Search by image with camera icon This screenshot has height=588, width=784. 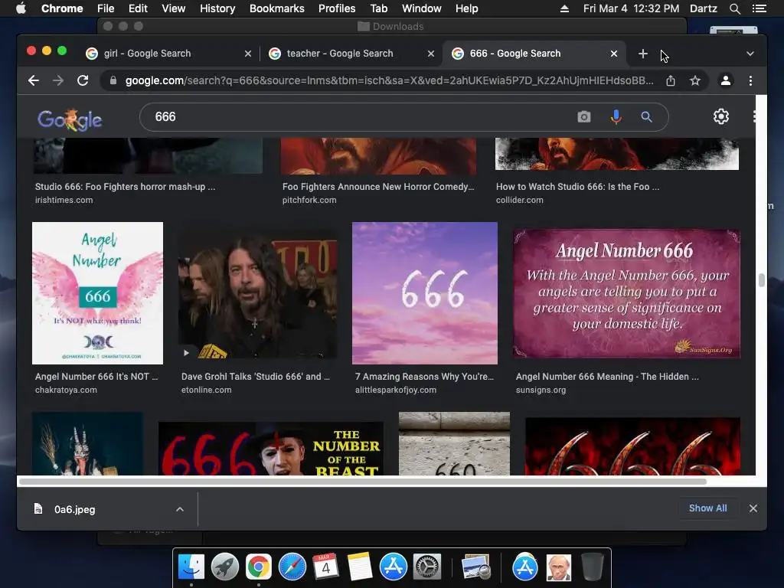click(x=583, y=117)
